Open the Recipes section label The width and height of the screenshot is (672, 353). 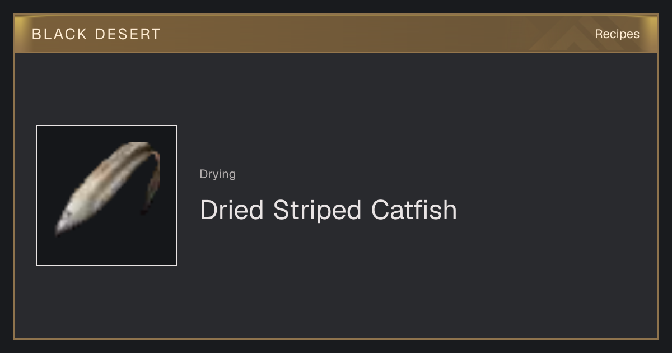click(x=617, y=34)
